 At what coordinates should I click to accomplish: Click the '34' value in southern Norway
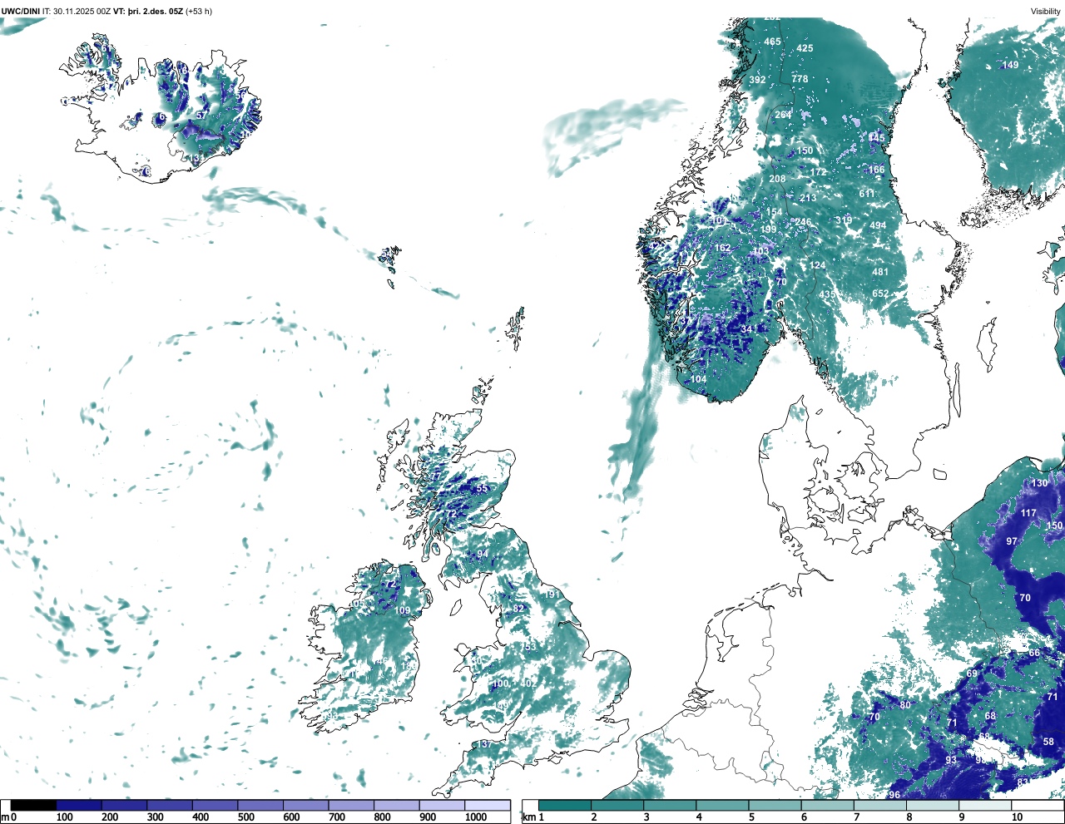746,329
